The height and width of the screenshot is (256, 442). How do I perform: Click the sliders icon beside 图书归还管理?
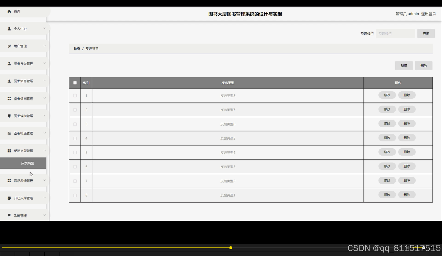coord(9,134)
